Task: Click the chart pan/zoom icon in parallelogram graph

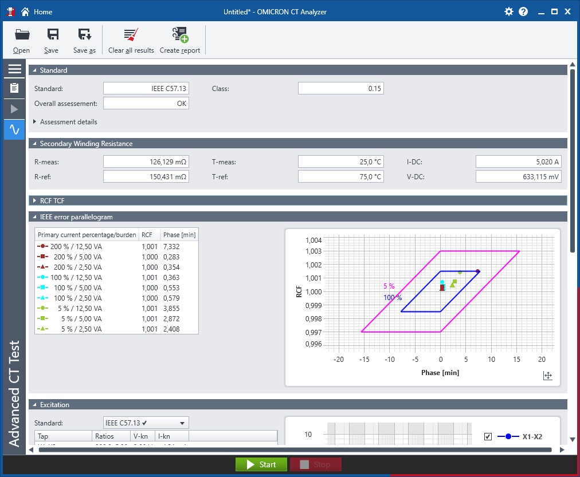Action: tap(547, 376)
